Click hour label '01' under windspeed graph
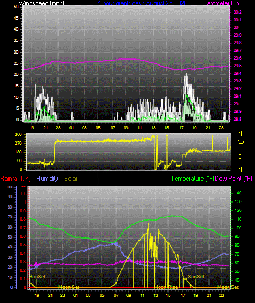255x303 pixels. click(x=72, y=128)
